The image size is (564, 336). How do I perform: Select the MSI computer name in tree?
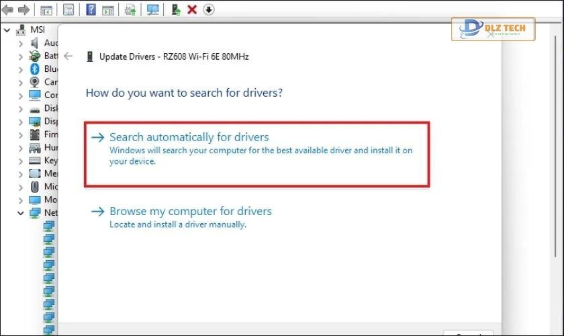coord(38,30)
